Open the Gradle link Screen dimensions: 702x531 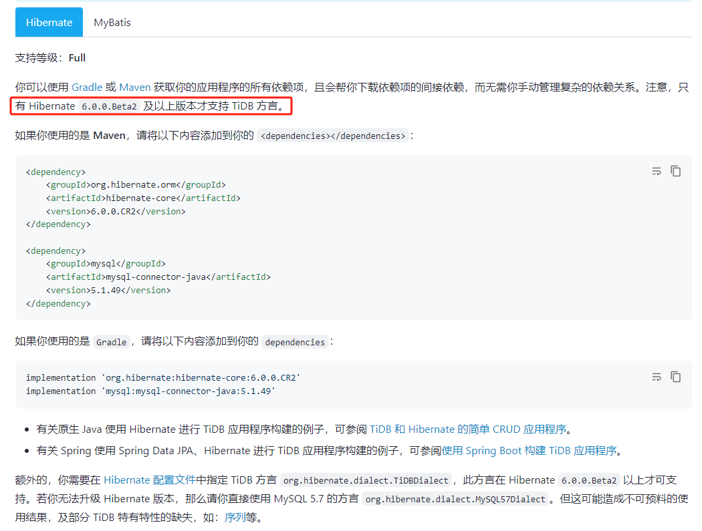(87, 87)
